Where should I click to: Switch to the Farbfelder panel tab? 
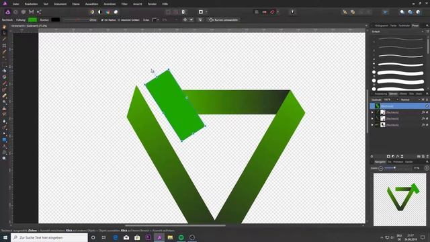404,26
